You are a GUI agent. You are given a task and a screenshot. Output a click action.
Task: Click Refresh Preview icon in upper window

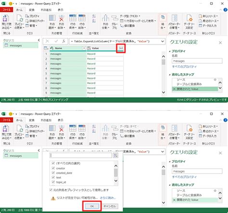pos(20,18)
